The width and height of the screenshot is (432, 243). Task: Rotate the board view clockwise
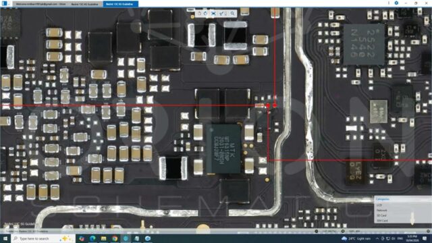205,13
